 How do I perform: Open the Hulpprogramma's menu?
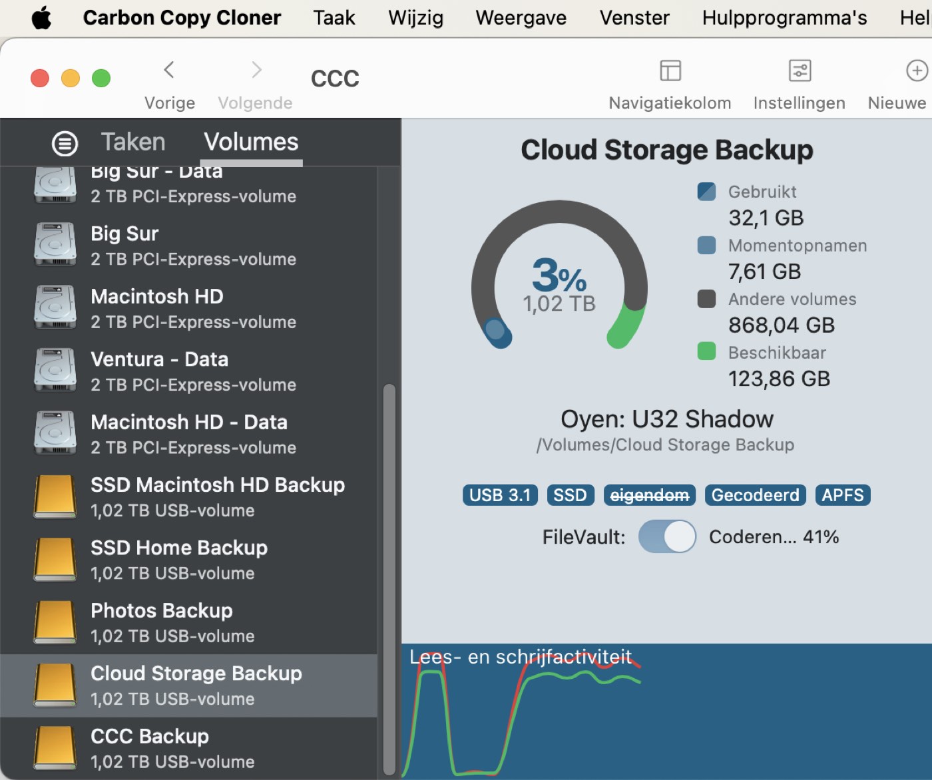click(784, 18)
